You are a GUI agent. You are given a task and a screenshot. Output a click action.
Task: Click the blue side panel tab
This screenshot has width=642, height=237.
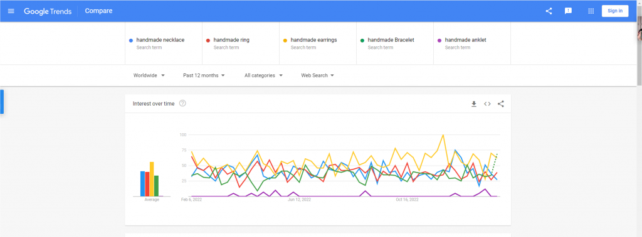pos(2,102)
